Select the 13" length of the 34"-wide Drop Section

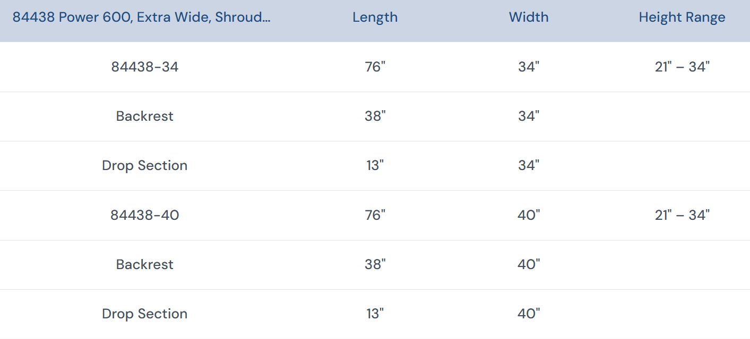pos(375,165)
